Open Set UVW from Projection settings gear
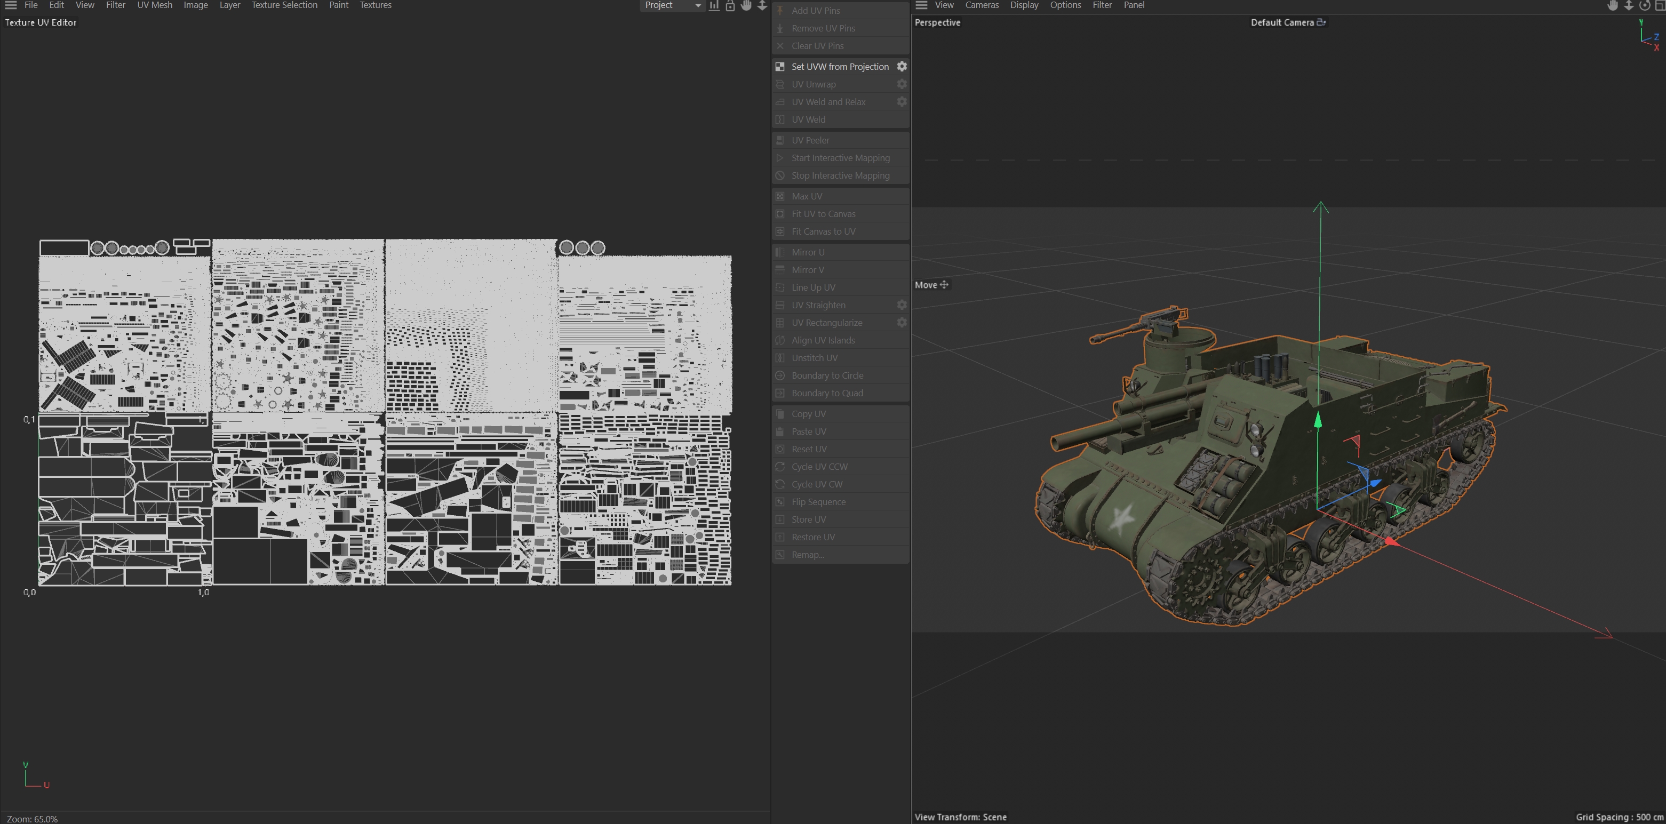 (x=902, y=67)
